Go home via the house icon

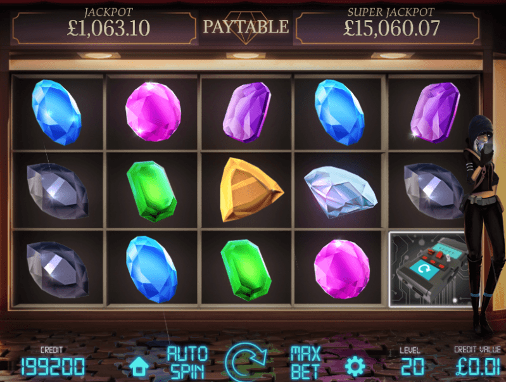click(x=139, y=367)
